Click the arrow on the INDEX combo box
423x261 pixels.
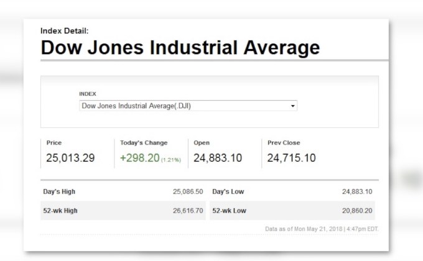pos(292,106)
